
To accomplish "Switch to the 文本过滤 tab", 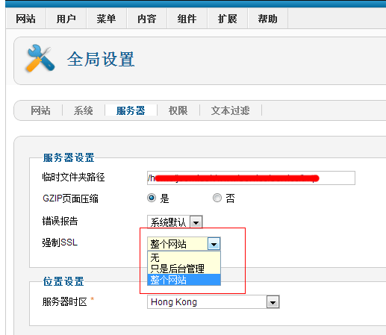I will [x=230, y=110].
